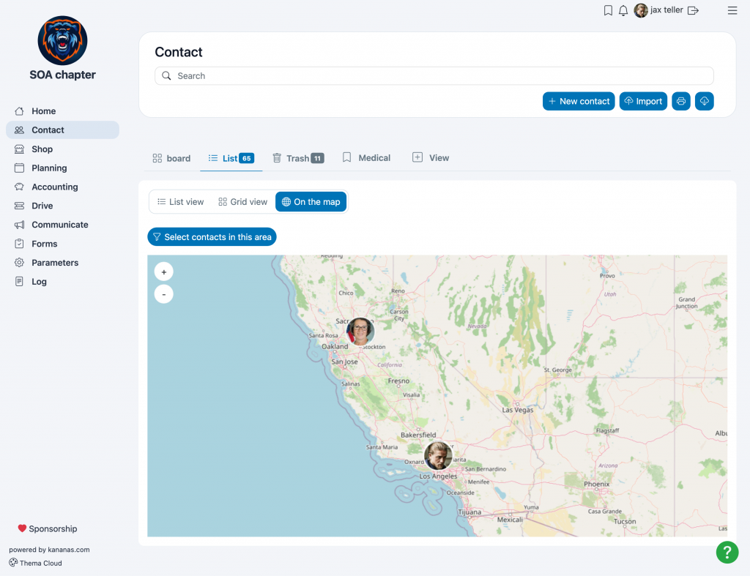The height and width of the screenshot is (576, 750).
Task: Zoom out on the map
Action: (x=163, y=294)
